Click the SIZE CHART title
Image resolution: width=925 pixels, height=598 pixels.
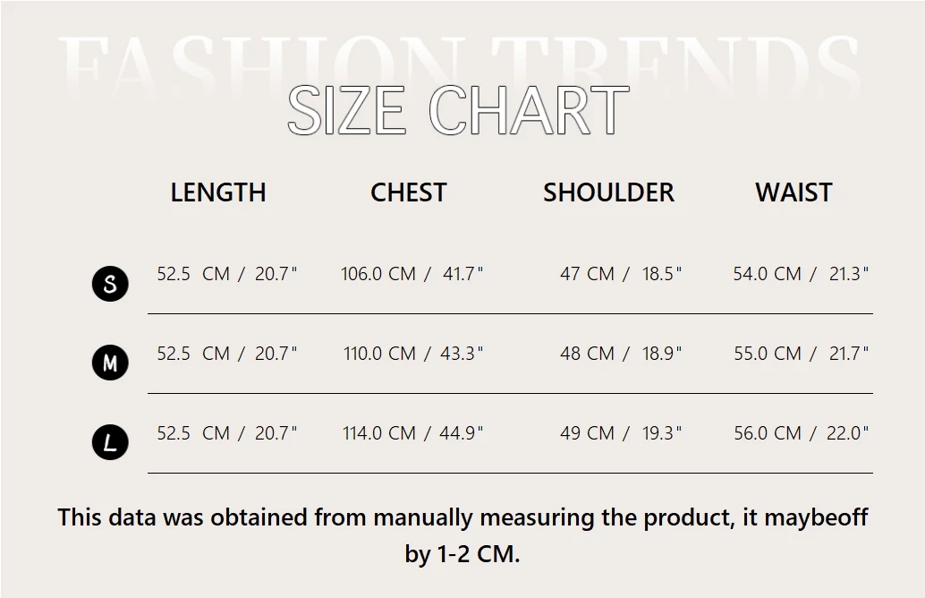(x=458, y=111)
